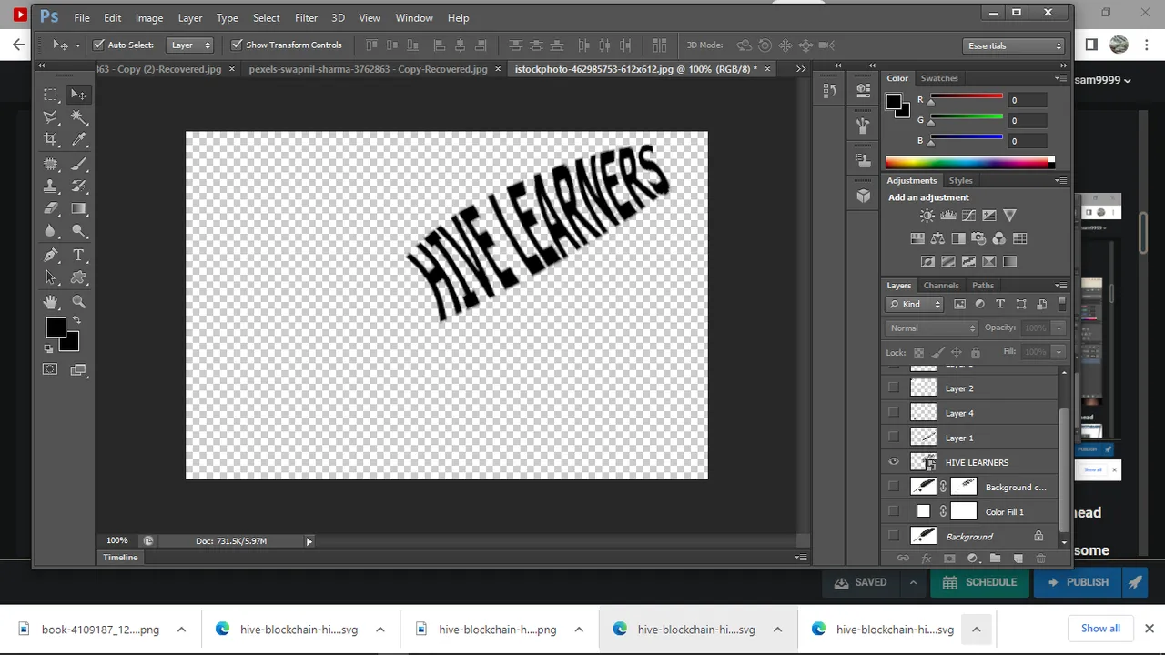Select the Clone Stamp tool

tap(51, 186)
